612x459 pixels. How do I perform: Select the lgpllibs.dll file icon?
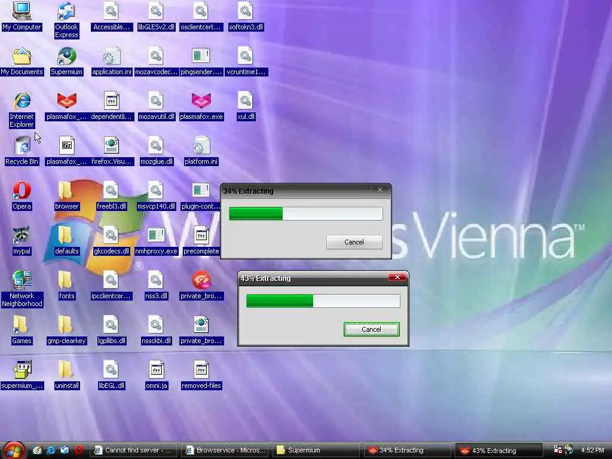(x=111, y=325)
